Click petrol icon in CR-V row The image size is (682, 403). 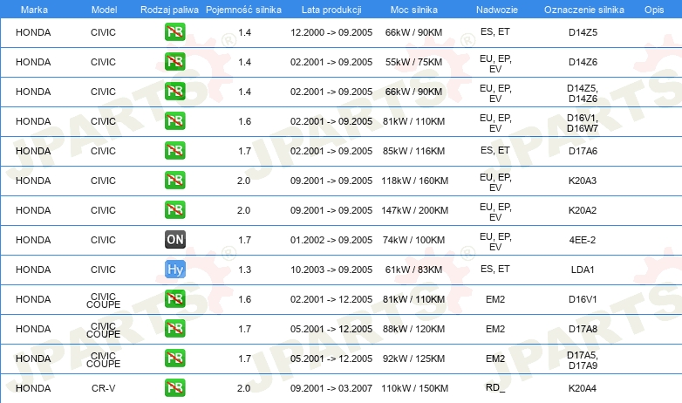(174, 387)
